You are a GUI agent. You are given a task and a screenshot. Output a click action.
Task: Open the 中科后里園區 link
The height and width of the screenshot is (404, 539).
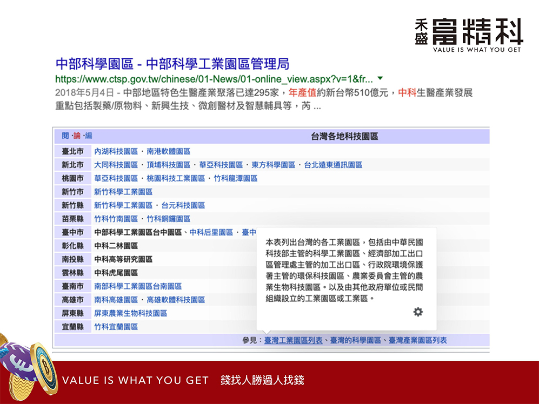[211, 232]
